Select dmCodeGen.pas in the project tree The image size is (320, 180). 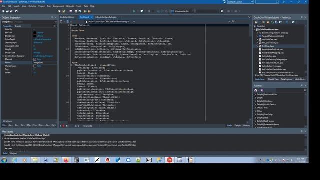point(269,39)
